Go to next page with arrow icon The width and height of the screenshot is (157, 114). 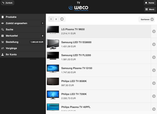point(62,19)
